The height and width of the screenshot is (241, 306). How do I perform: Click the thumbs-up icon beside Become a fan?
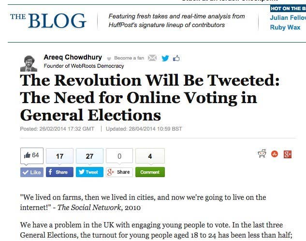pos(176,58)
